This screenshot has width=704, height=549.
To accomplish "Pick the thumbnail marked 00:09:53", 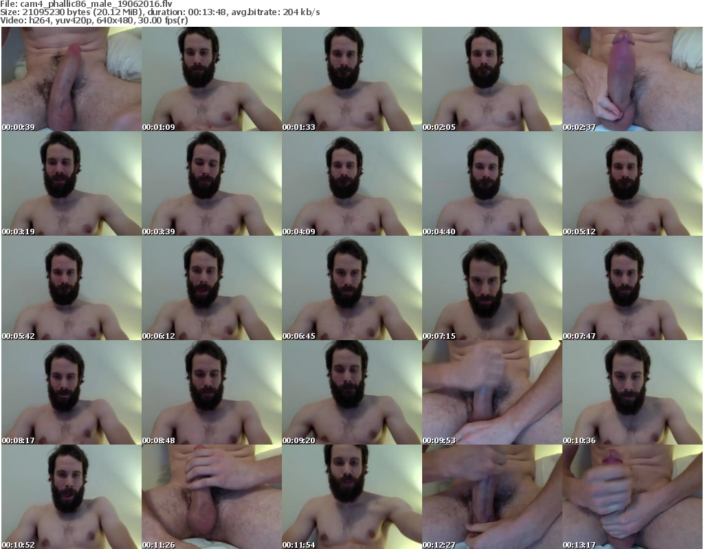I will pyautogui.click(x=492, y=392).
